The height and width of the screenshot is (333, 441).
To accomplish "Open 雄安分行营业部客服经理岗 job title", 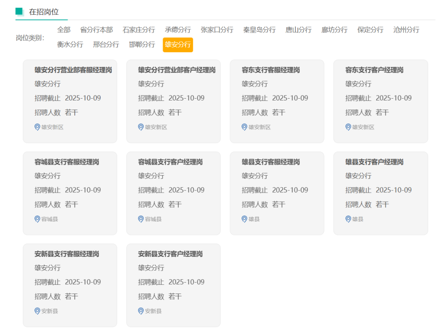I will click(x=73, y=70).
